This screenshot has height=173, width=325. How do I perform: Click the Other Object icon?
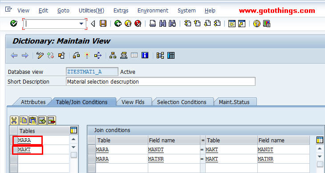coord(61,56)
